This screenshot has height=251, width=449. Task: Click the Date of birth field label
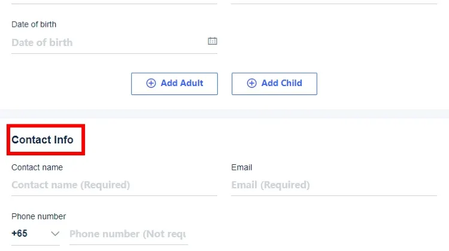click(34, 25)
